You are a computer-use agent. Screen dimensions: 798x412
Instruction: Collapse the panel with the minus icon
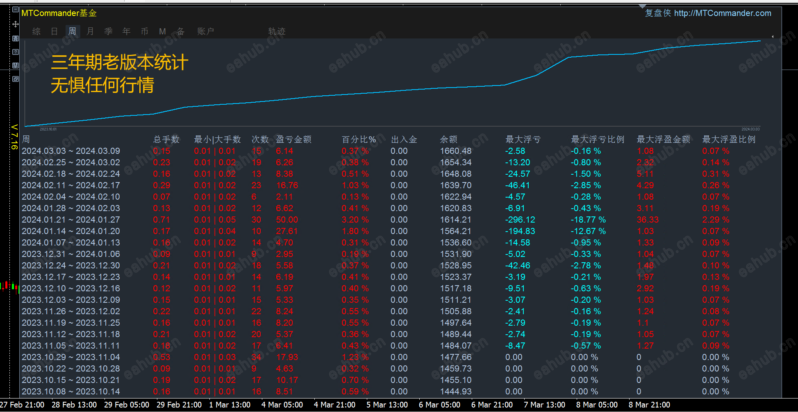16,9
